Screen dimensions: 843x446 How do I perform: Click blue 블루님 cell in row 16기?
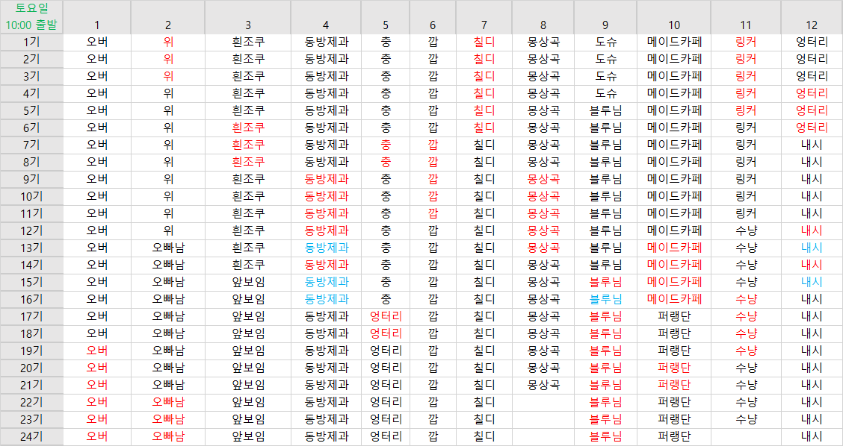point(605,299)
